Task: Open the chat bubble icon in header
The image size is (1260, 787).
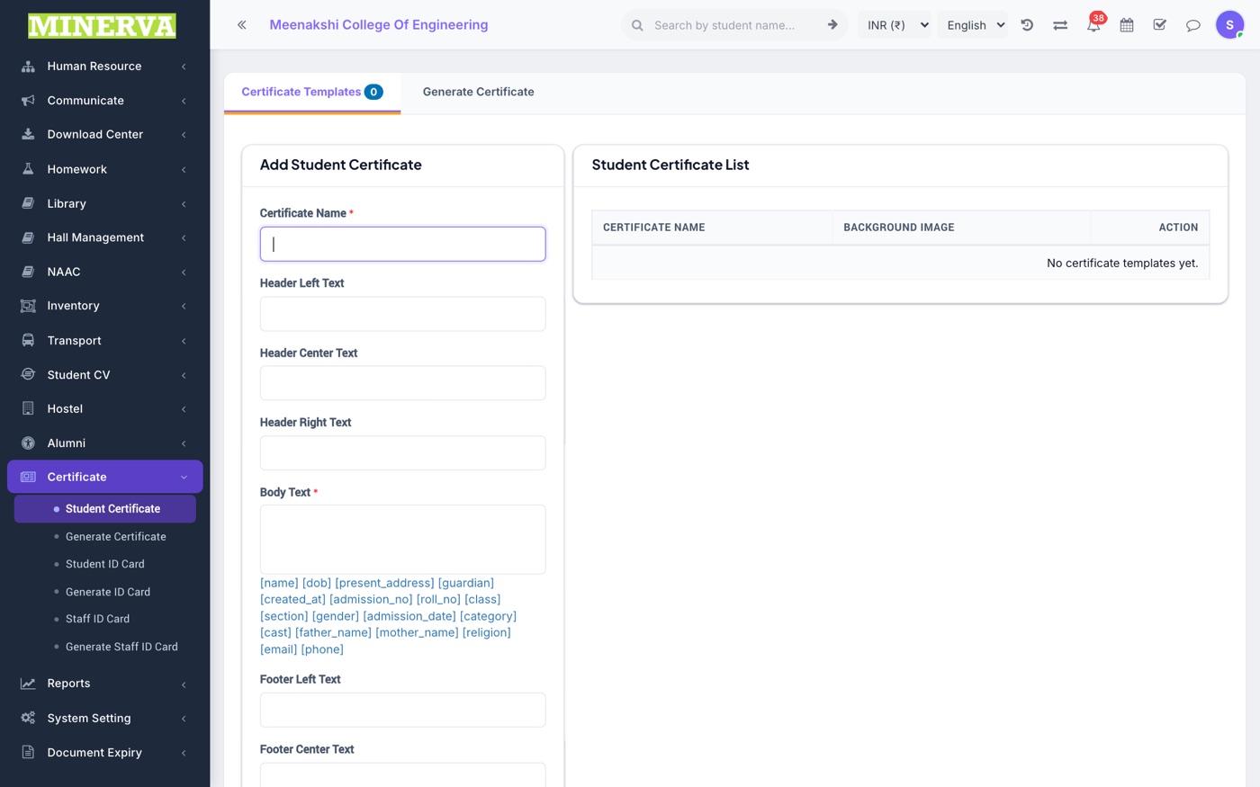Action: [1193, 25]
